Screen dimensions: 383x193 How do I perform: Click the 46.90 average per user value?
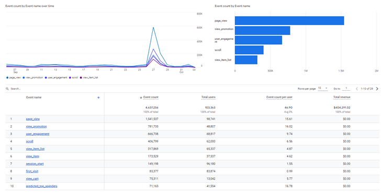point(288,107)
